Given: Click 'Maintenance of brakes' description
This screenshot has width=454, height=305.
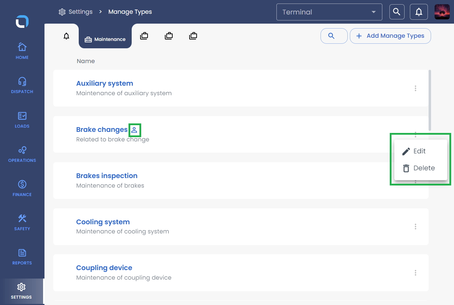Looking at the screenshot, I should [x=110, y=185].
